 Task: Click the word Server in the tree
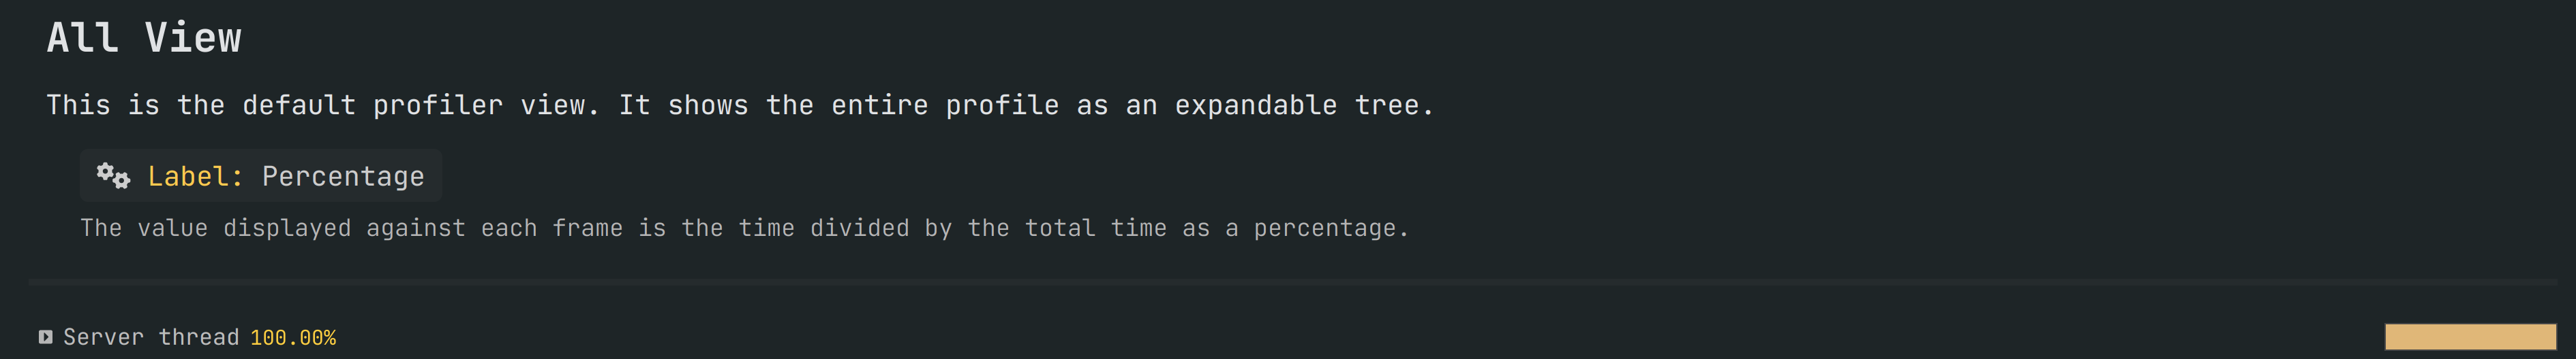pyautogui.click(x=104, y=337)
